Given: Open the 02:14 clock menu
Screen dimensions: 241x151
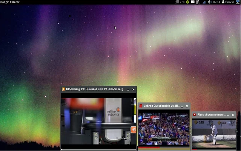Looking at the screenshot, I should (216, 2).
